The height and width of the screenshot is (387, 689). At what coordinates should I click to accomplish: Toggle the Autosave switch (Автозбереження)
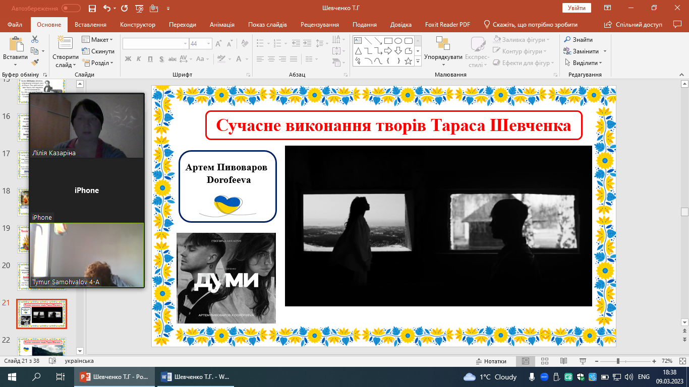point(71,8)
